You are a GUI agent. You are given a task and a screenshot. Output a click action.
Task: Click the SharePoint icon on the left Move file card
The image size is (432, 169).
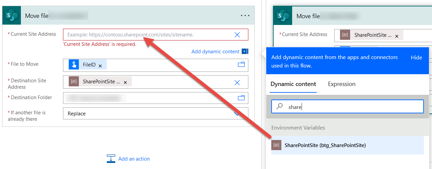pyautogui.click(x=12, y=16)
